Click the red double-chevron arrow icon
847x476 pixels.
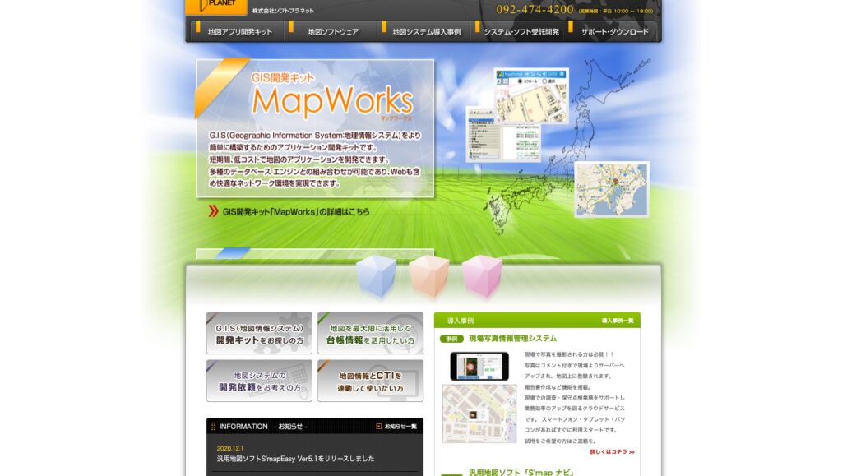point(213,211)
